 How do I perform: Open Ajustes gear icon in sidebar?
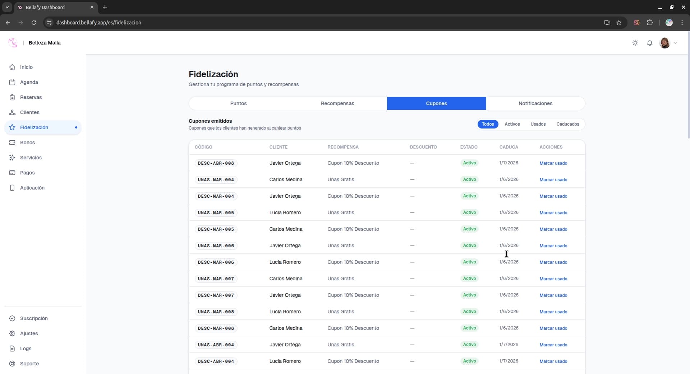pos(12,333)
